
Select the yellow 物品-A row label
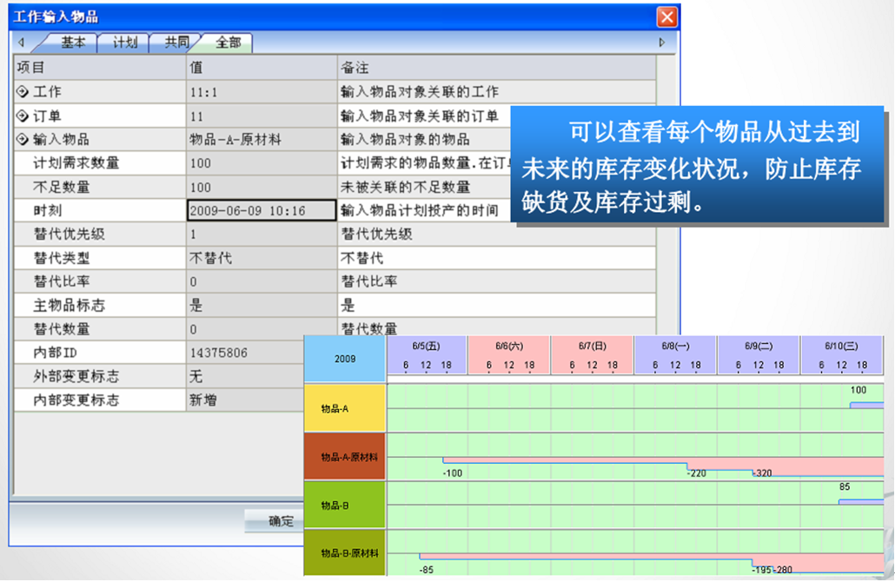344,408
